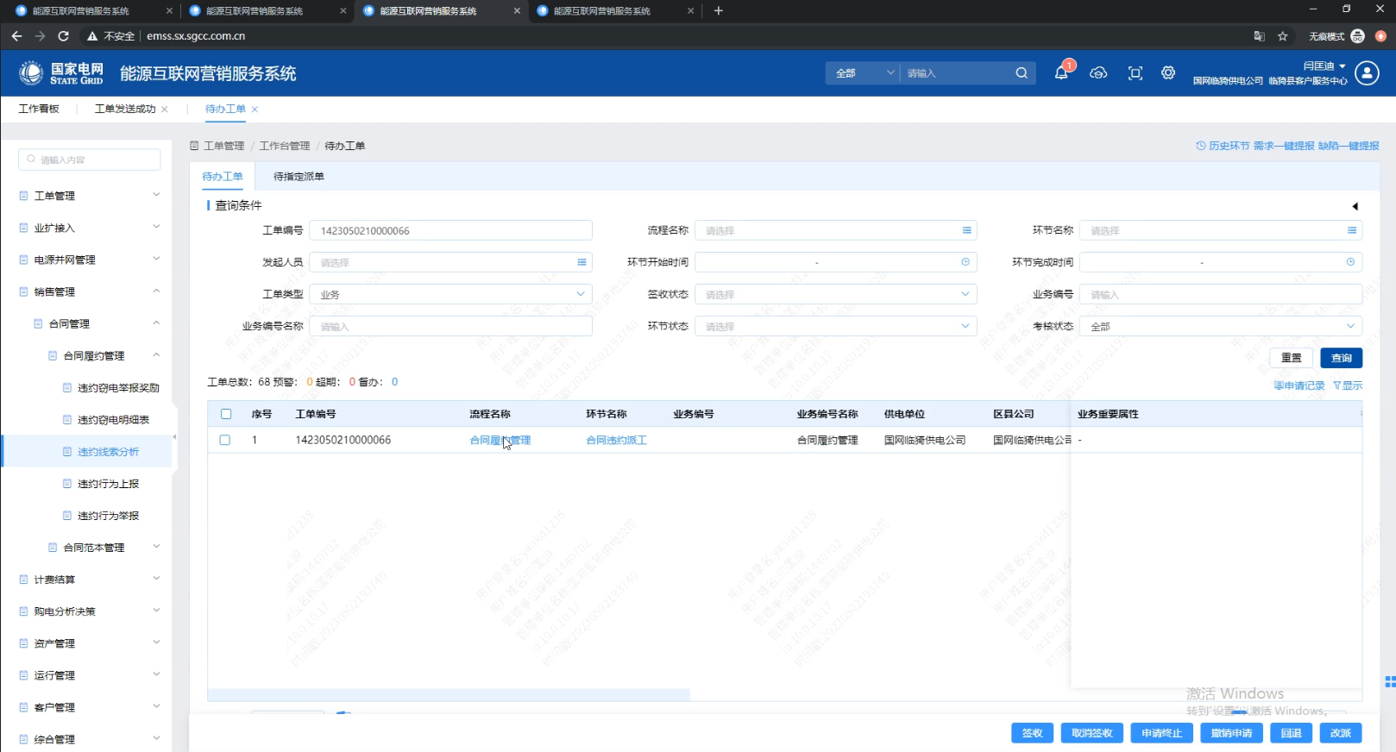This screenshot has height=752, width=1396.
Task: Switch to the 待指定派单 tab
Action: (x=299, y=177)
